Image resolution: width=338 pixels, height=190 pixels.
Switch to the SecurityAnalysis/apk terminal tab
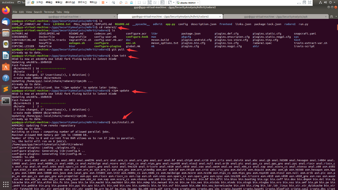[x=276, y=17]
